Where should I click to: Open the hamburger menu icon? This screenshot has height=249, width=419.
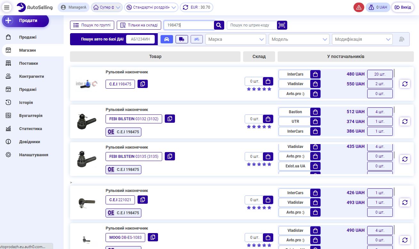(7, 7)
